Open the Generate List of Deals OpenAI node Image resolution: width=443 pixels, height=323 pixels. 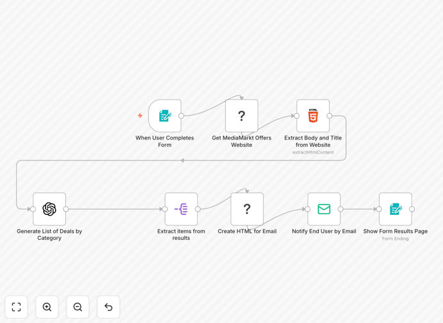point(49,209)
